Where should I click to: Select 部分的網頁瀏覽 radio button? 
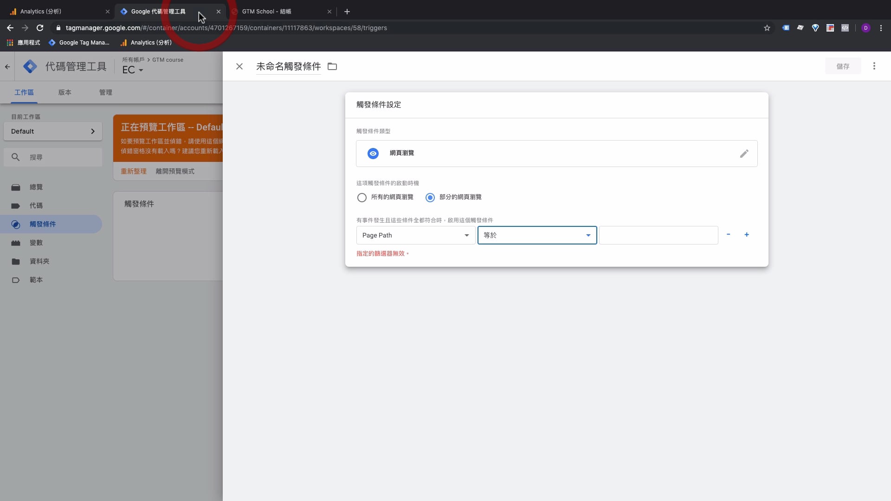pos(430,198)
